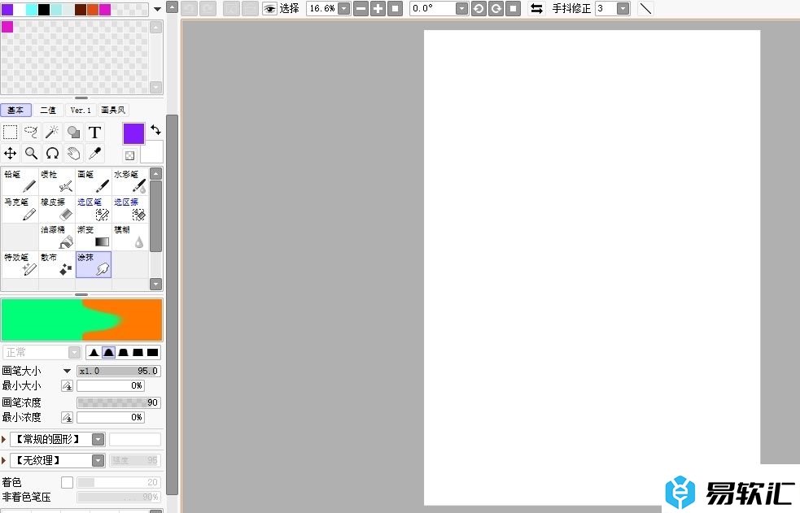Click the zoom out minus button
Viewport: 800px width, 513px height.
coord(361,9)
